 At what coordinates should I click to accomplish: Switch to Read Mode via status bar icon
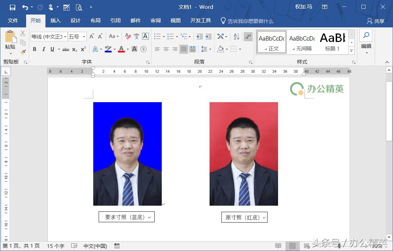pyautogui.click(x=278, y=246)
